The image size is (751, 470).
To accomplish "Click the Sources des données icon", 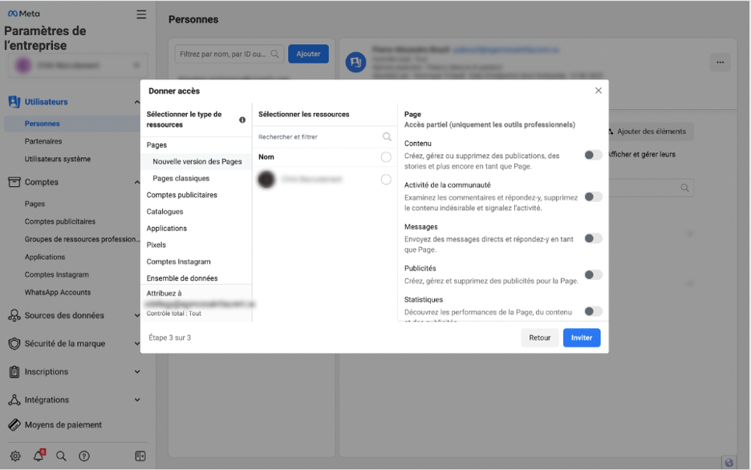I will coord(14,315).
